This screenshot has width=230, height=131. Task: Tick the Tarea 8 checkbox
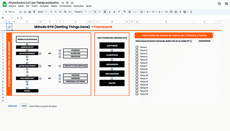pos(137,69)
